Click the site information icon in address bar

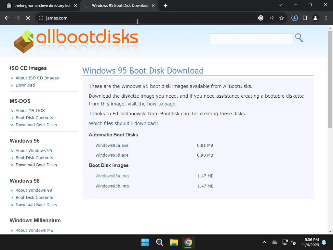[41, 18]
